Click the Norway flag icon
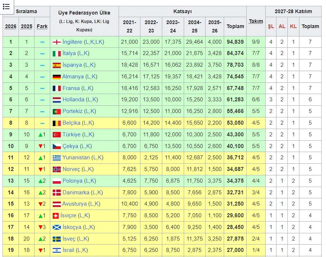 click(x=56, y=169)
